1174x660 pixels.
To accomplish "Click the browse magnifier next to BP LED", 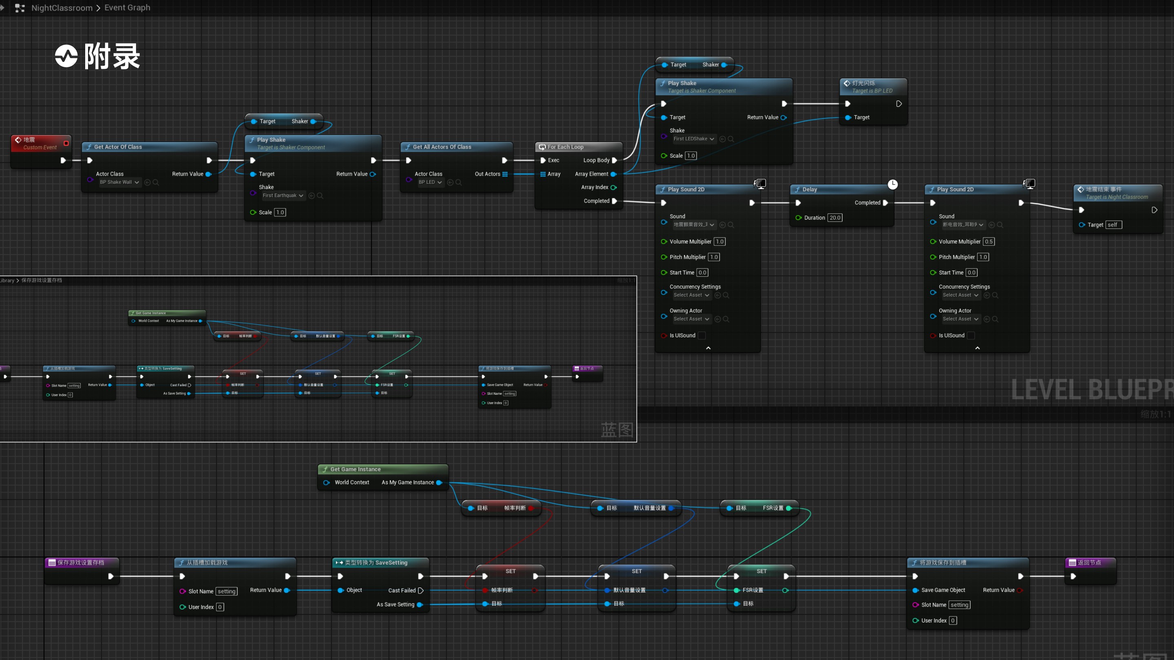I will point(459,182).
